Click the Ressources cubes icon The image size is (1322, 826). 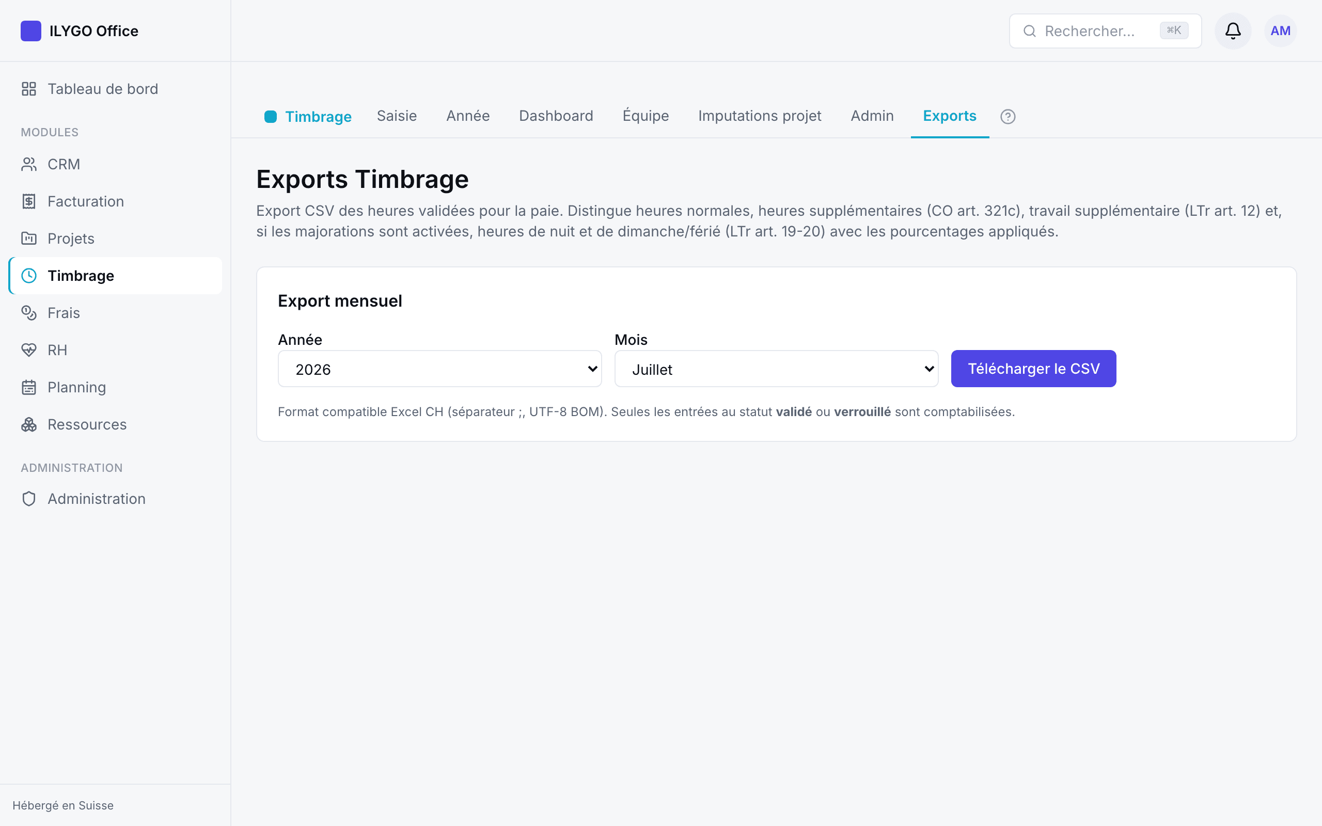coord(29,424)
